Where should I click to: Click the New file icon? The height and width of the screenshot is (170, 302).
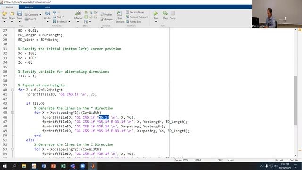pos(4,14)
